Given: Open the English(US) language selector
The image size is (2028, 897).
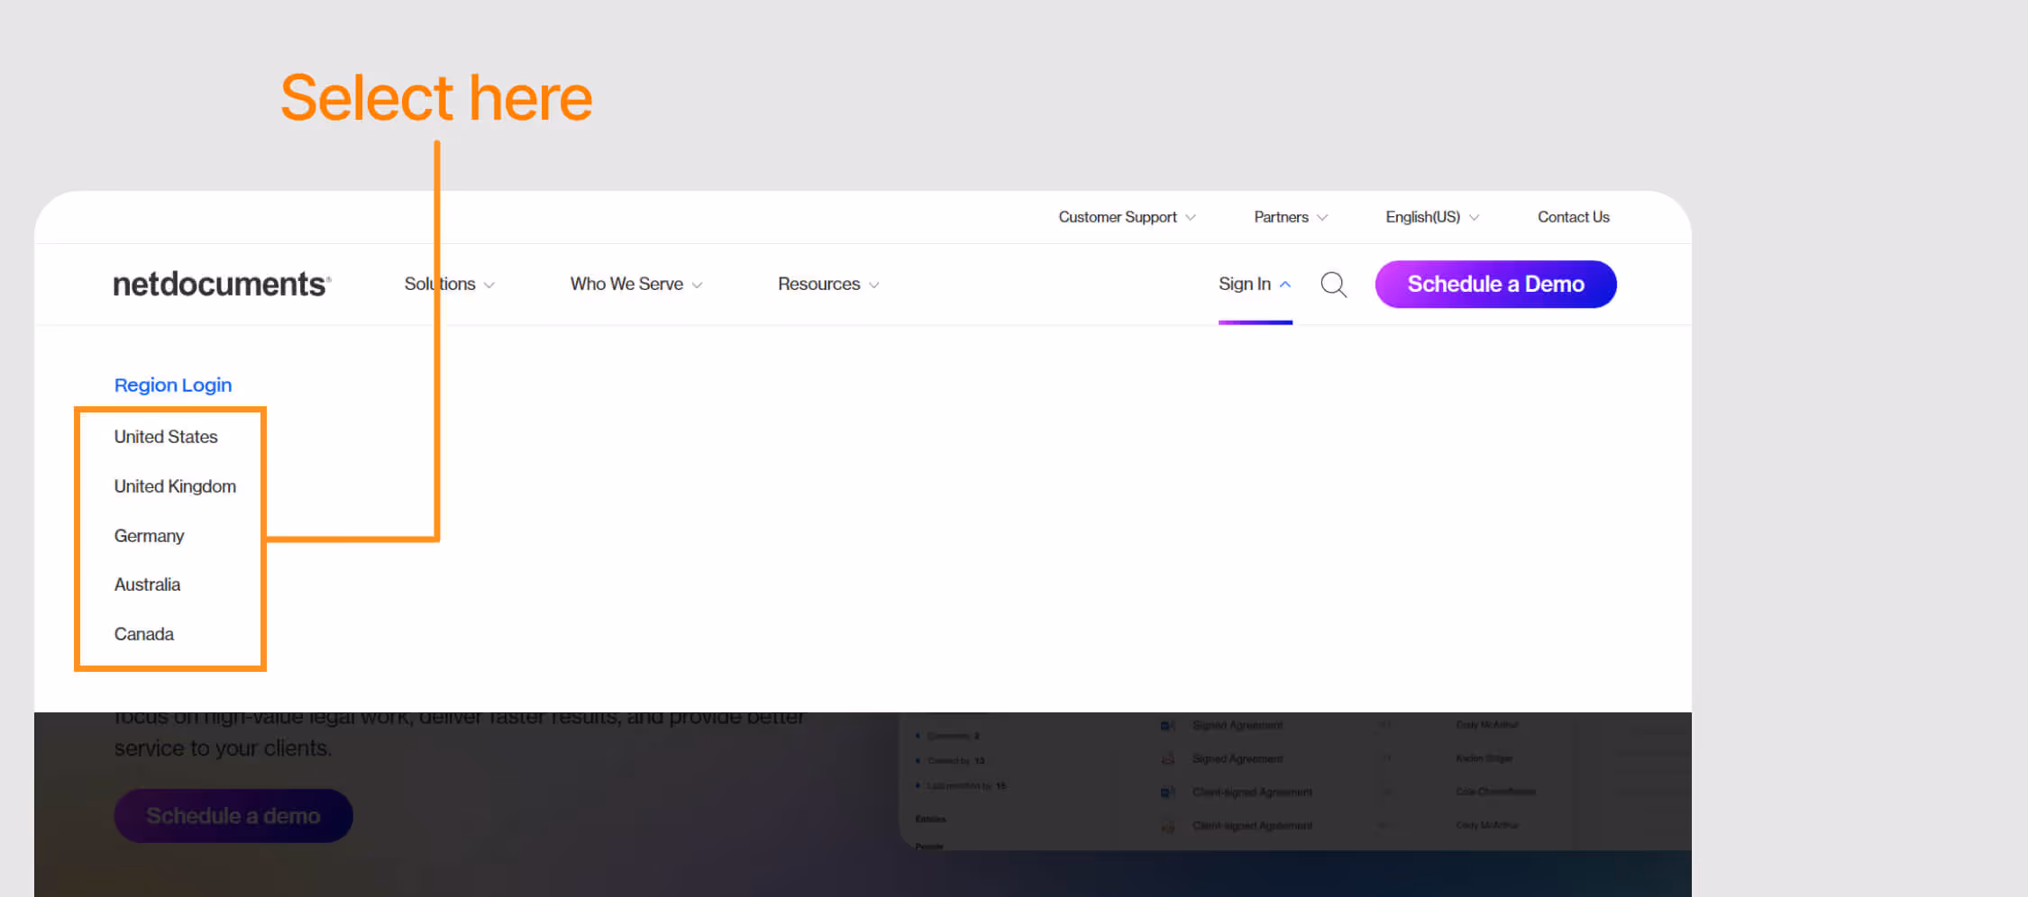Looking at the screenshot, I should click(x=1432, y=217).
